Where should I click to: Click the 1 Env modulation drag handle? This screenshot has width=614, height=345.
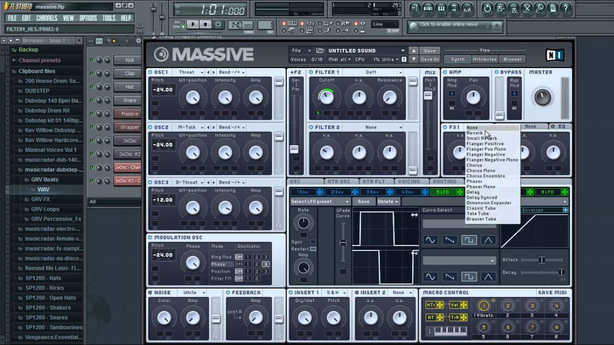[320, 192]
